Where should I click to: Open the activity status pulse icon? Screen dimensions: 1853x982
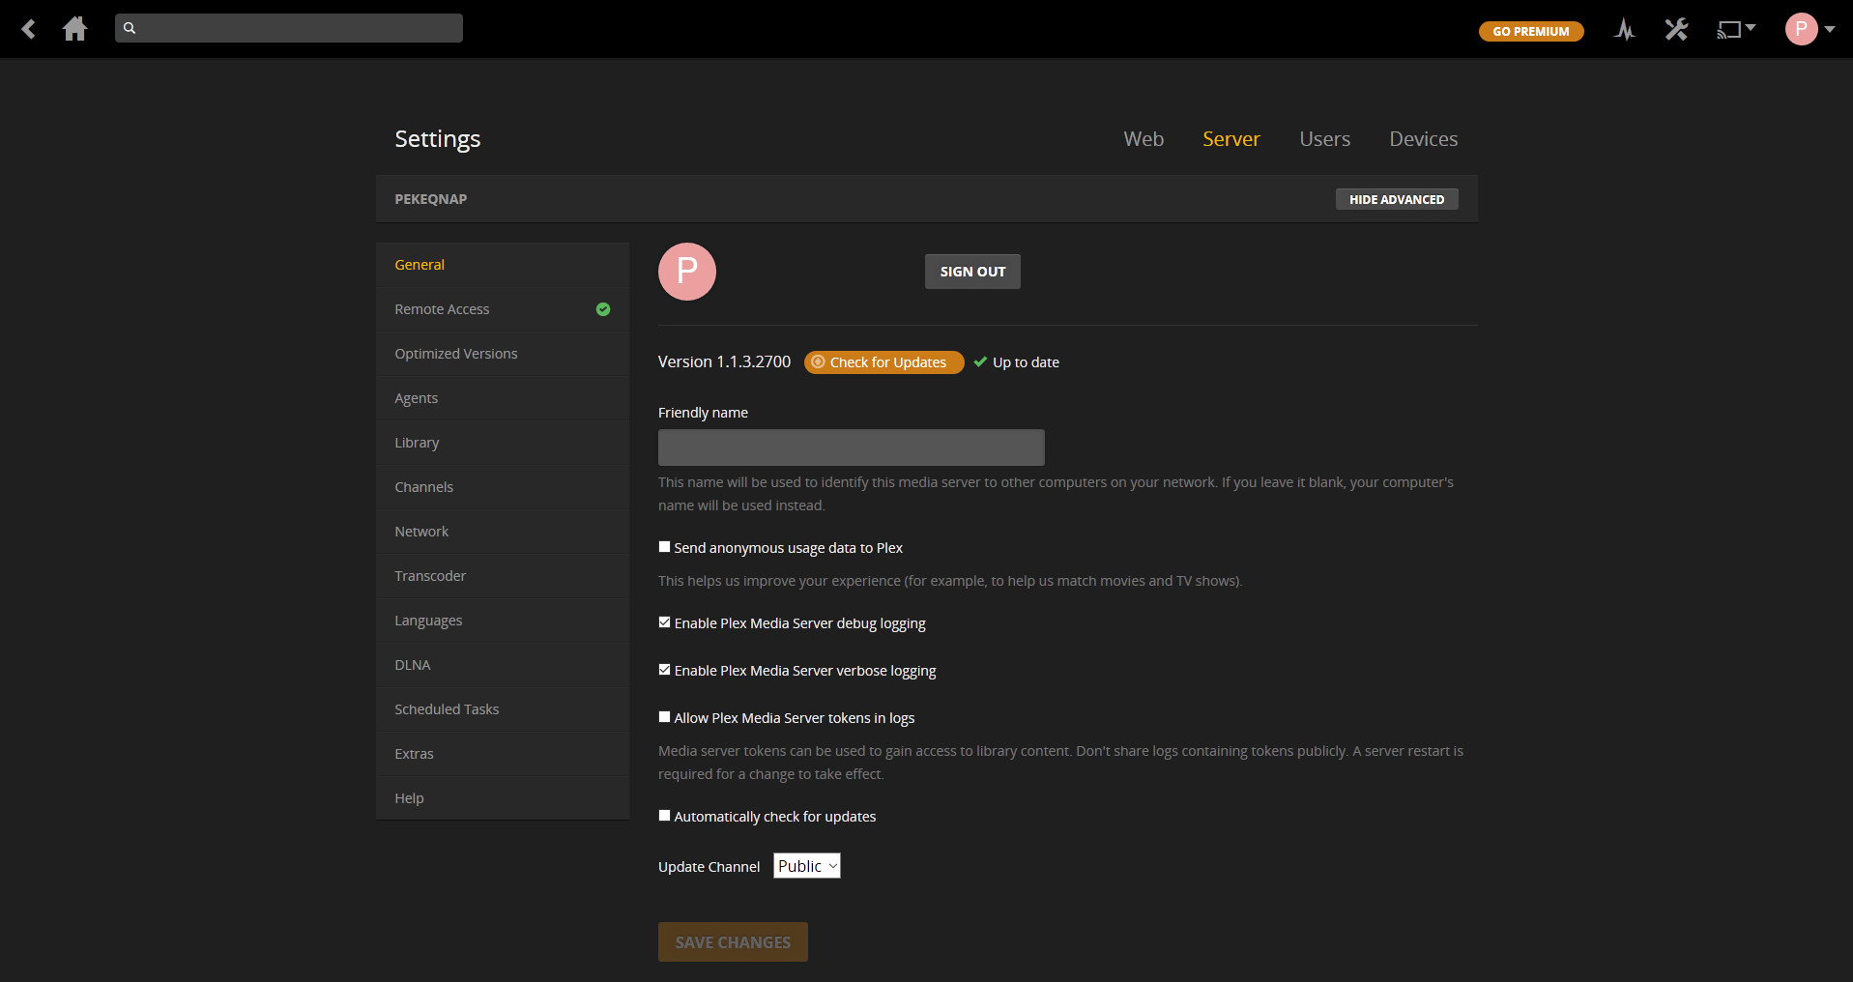click(1624, 30)
